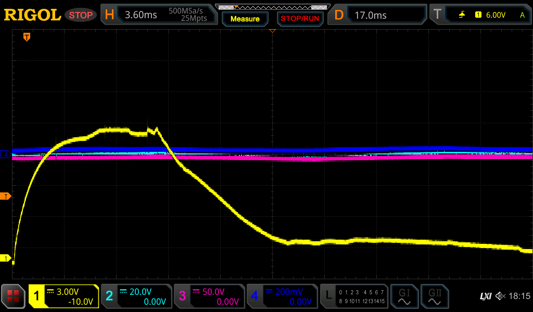The image size is (533, 312).
Task: Open the logic analyzer L digital channels panel
Action: (x=354, y=296)
